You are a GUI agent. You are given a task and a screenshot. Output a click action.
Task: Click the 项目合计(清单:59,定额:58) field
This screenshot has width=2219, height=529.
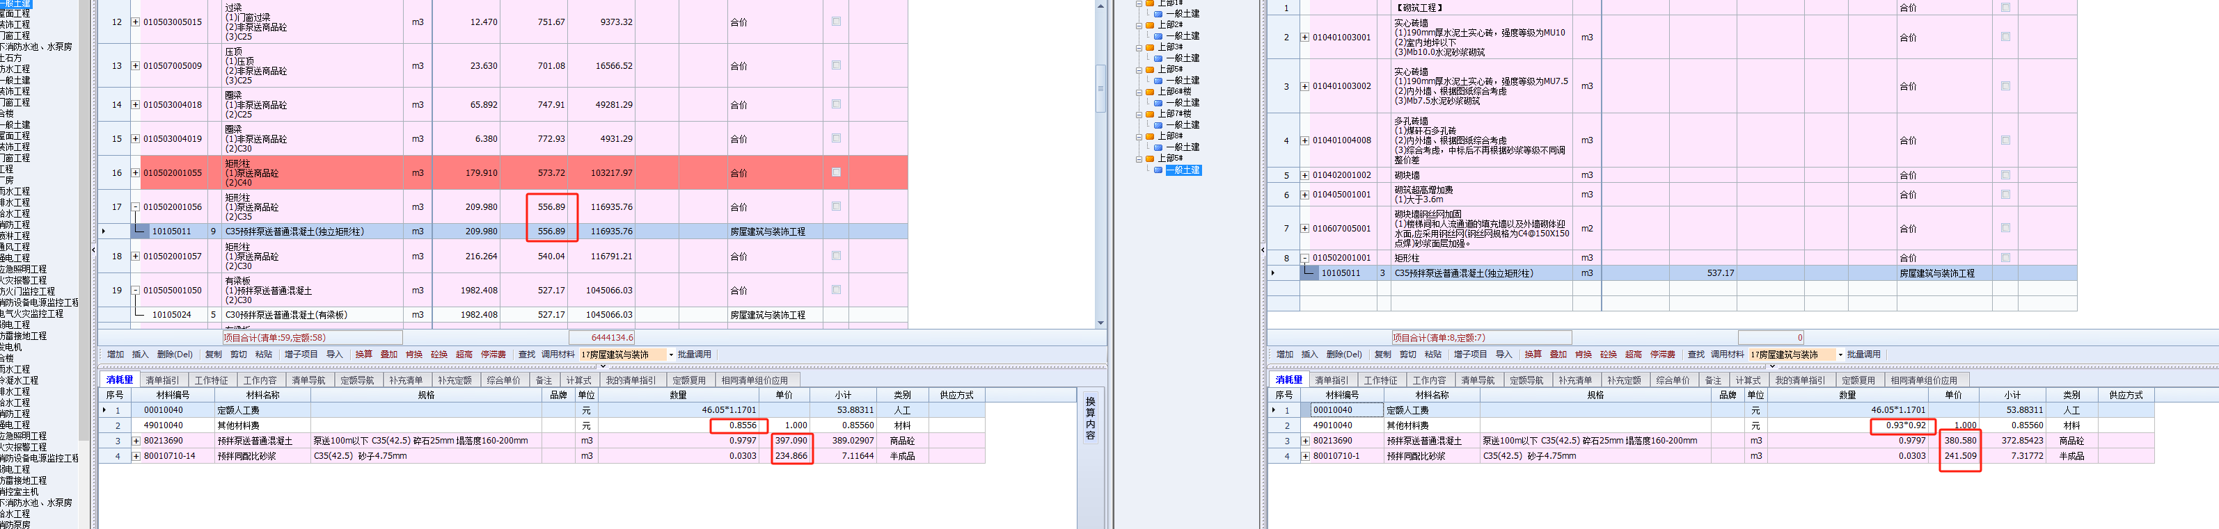[312, 337]
